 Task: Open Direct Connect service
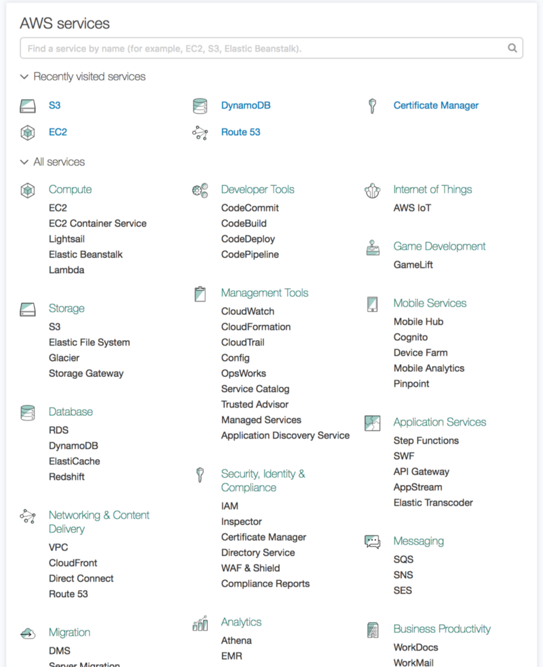coord(81,579)
